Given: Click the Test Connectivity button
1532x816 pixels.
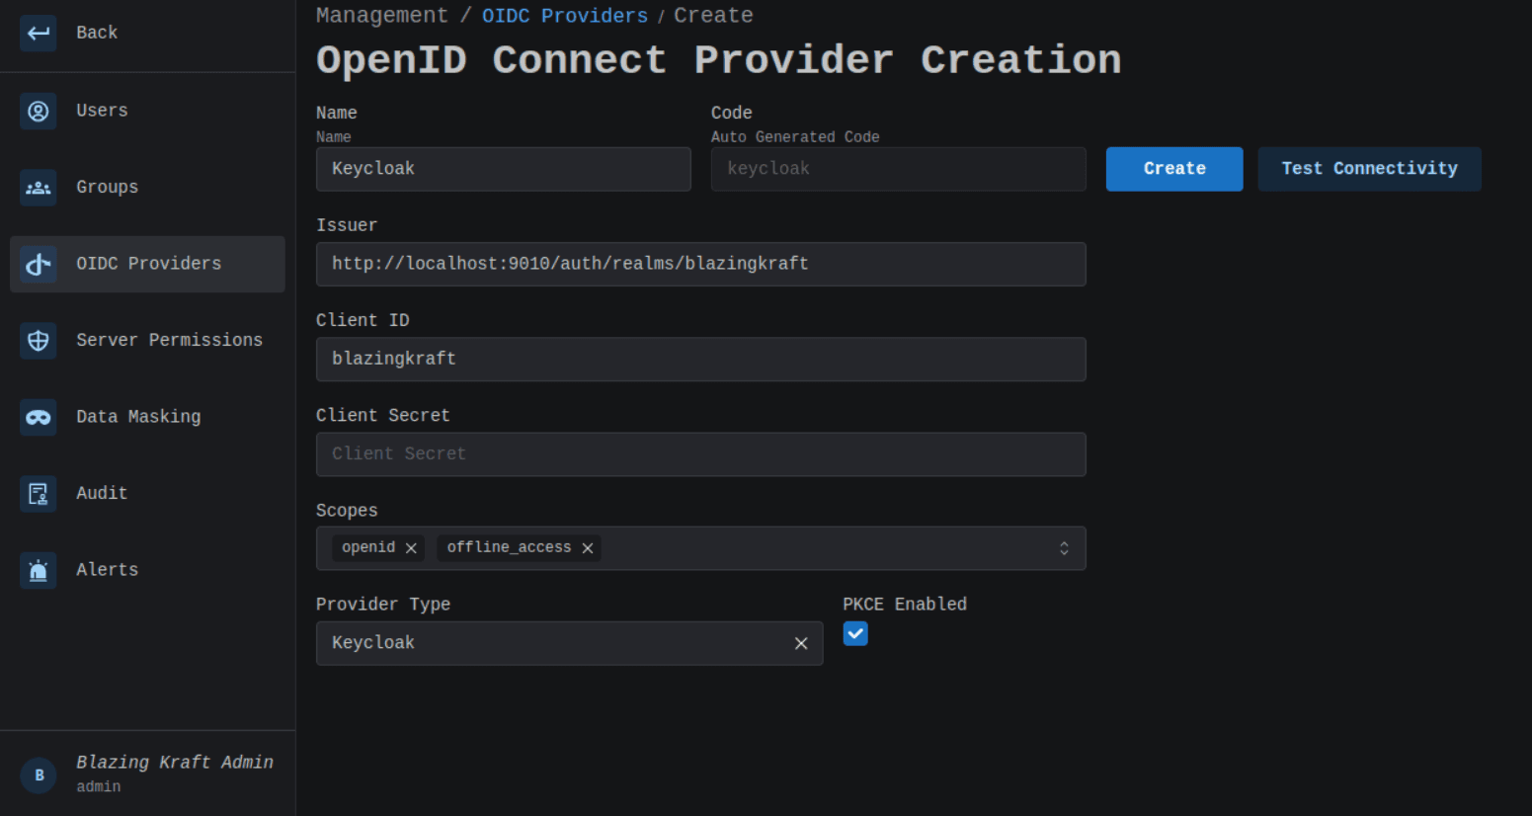Looking at the screenshot, I should point(1369,169).
